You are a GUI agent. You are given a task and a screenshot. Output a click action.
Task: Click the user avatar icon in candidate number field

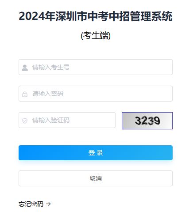point(25,68)
